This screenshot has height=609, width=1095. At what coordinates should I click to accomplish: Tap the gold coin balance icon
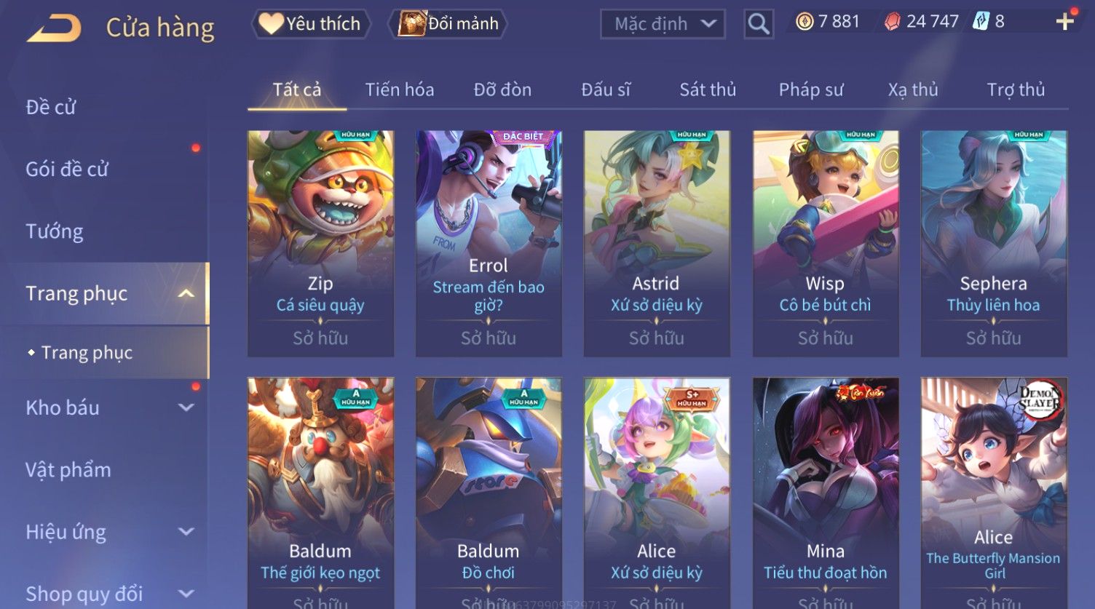805,22
